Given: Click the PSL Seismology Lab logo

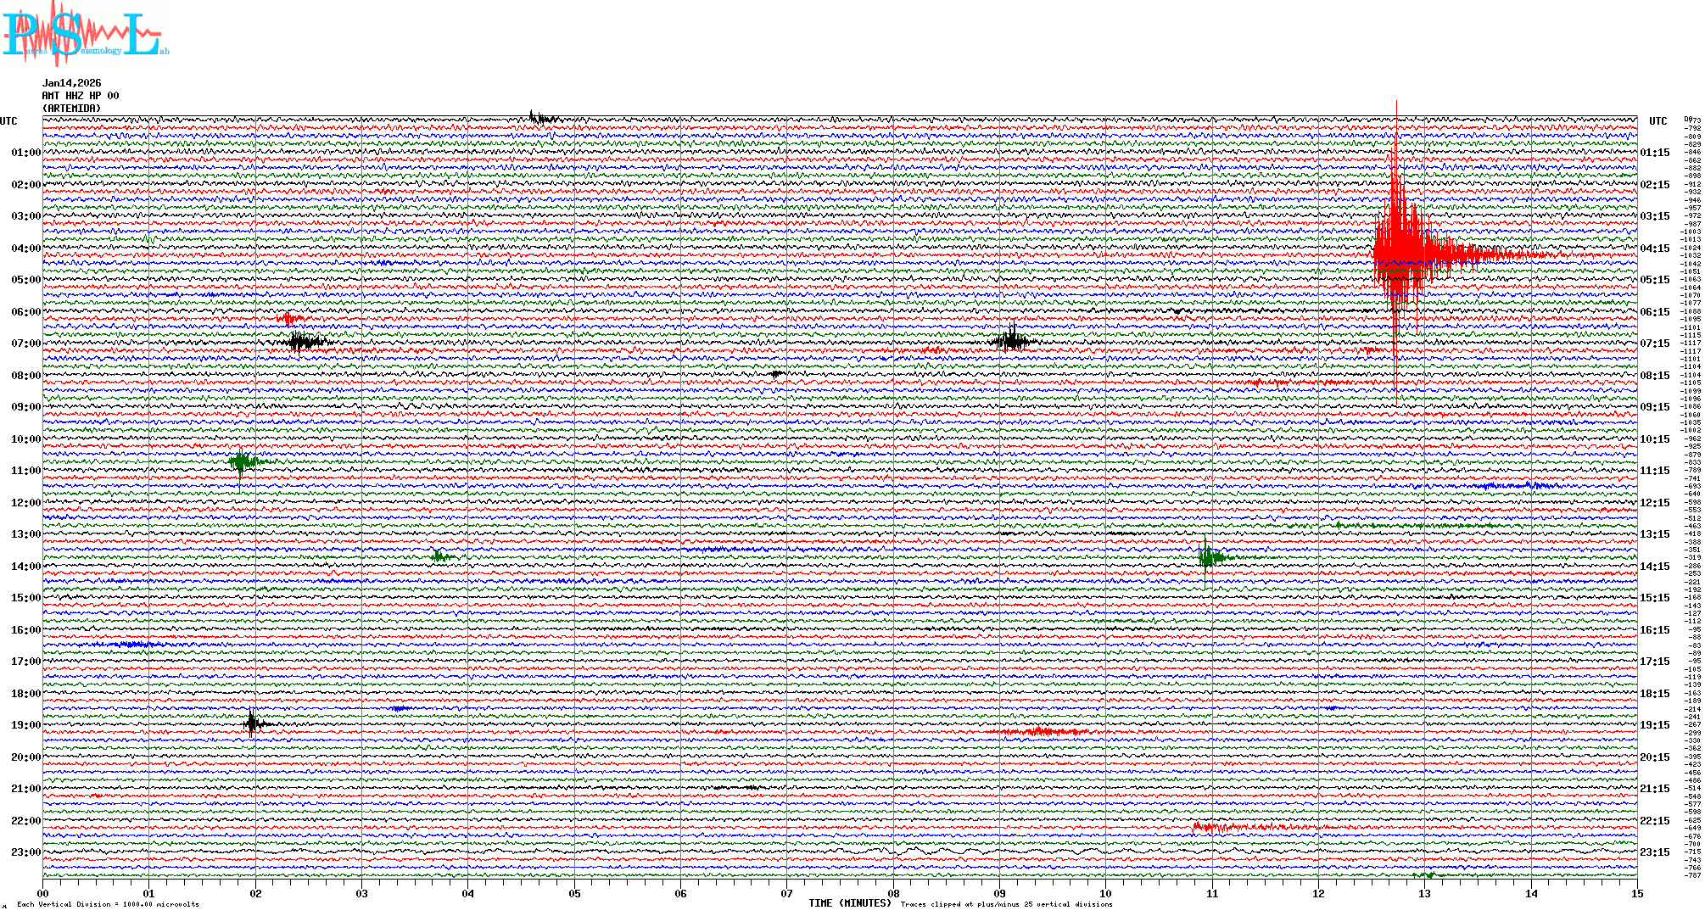Looking at the screenshot, I should click(83, 34).
